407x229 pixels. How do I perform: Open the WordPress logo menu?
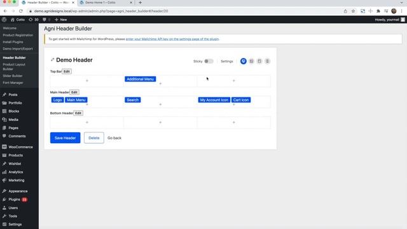[4, 20]
